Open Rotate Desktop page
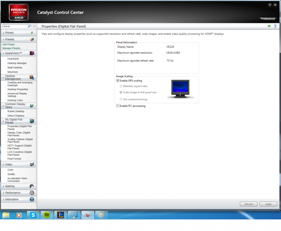Viewport: 281px width, 231px height. tap(16, 111)
